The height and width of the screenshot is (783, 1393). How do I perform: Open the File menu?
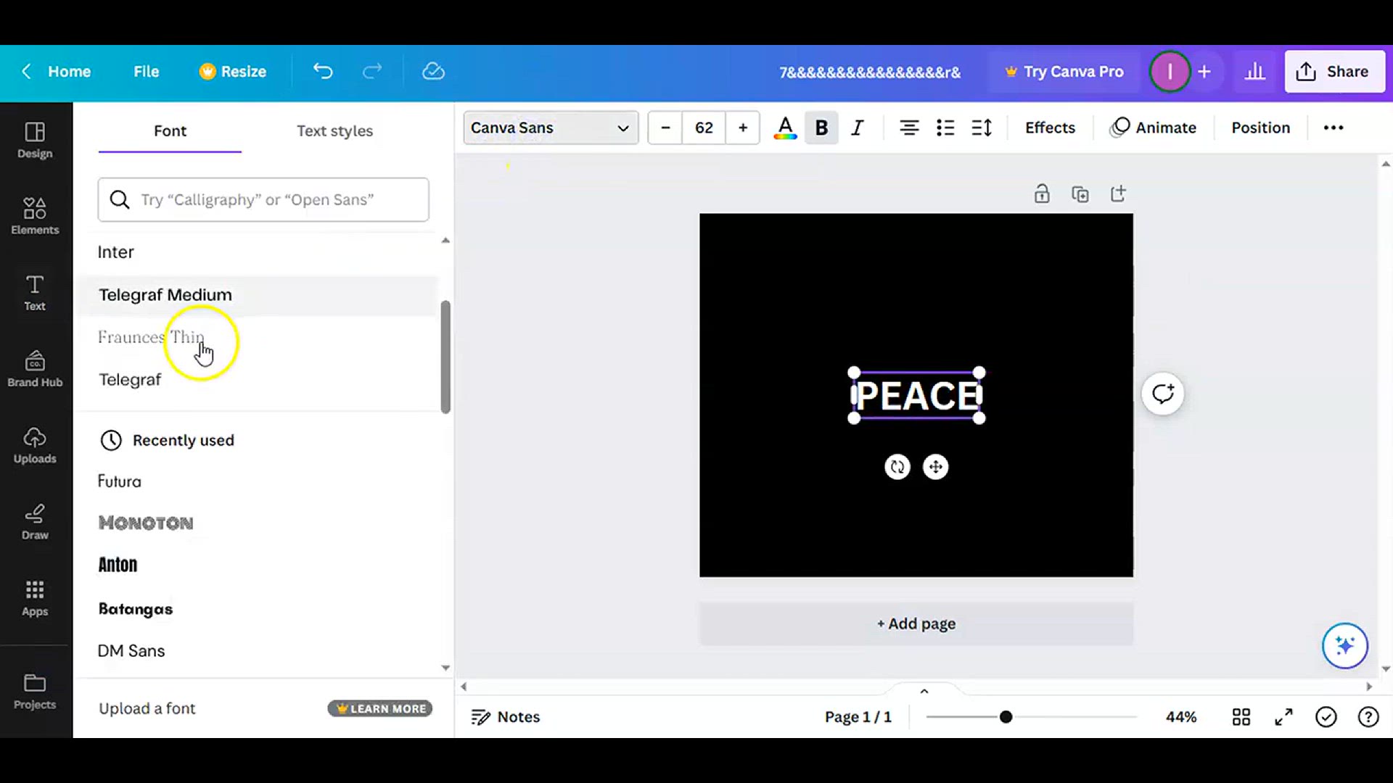pyautogui.click(x=146, y=71)
